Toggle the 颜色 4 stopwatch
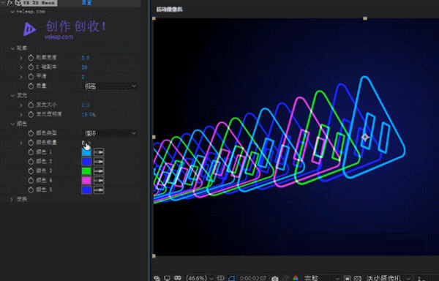This screenshot has width=439, height=281. point(31,181)
